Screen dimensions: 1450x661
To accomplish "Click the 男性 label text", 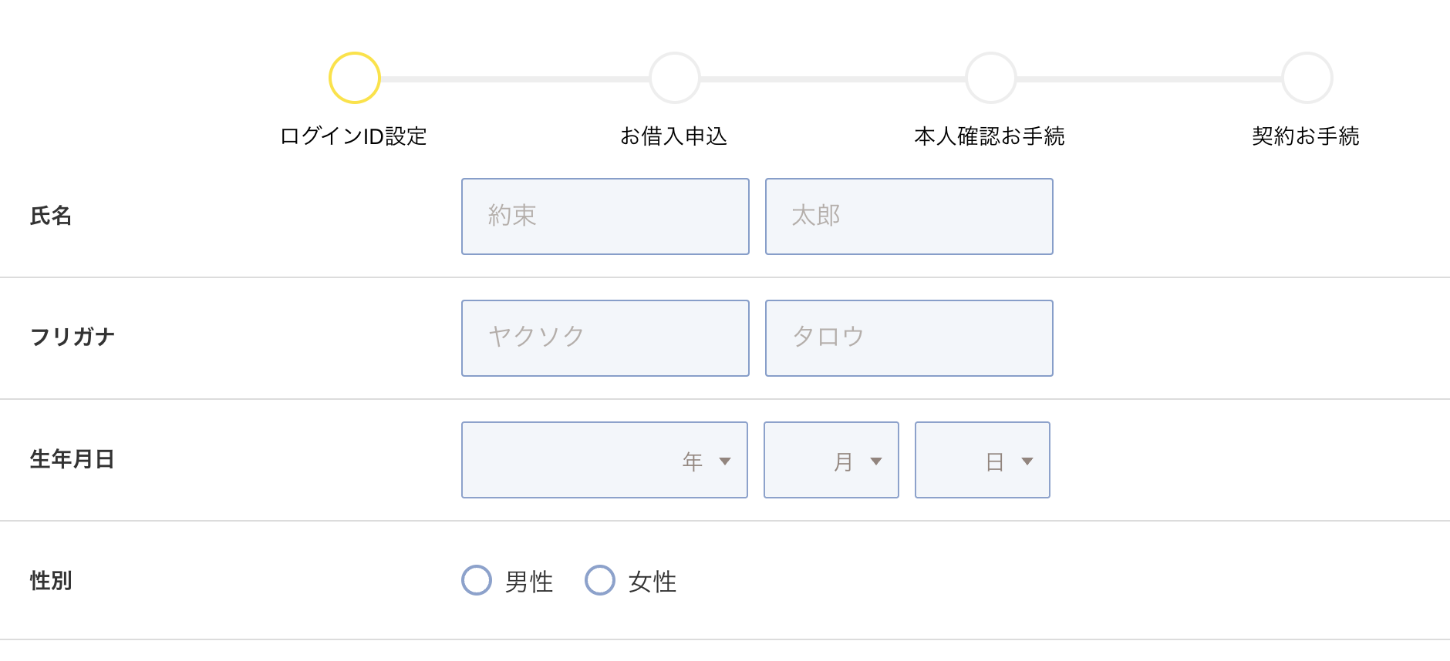I will point(529,582).
